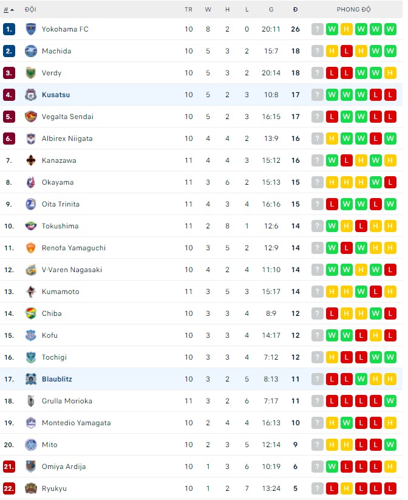Click the Blaublitz club logo
Screen dimensions: 408x500
[31, 379]
